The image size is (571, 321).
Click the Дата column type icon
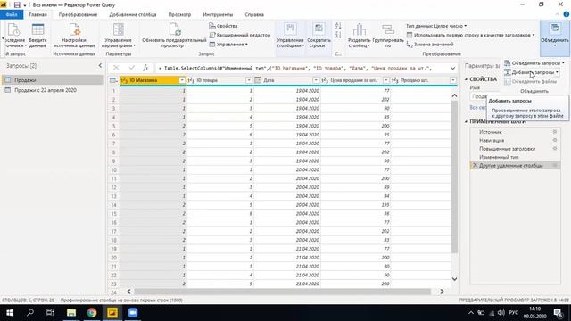coord(258,80)
